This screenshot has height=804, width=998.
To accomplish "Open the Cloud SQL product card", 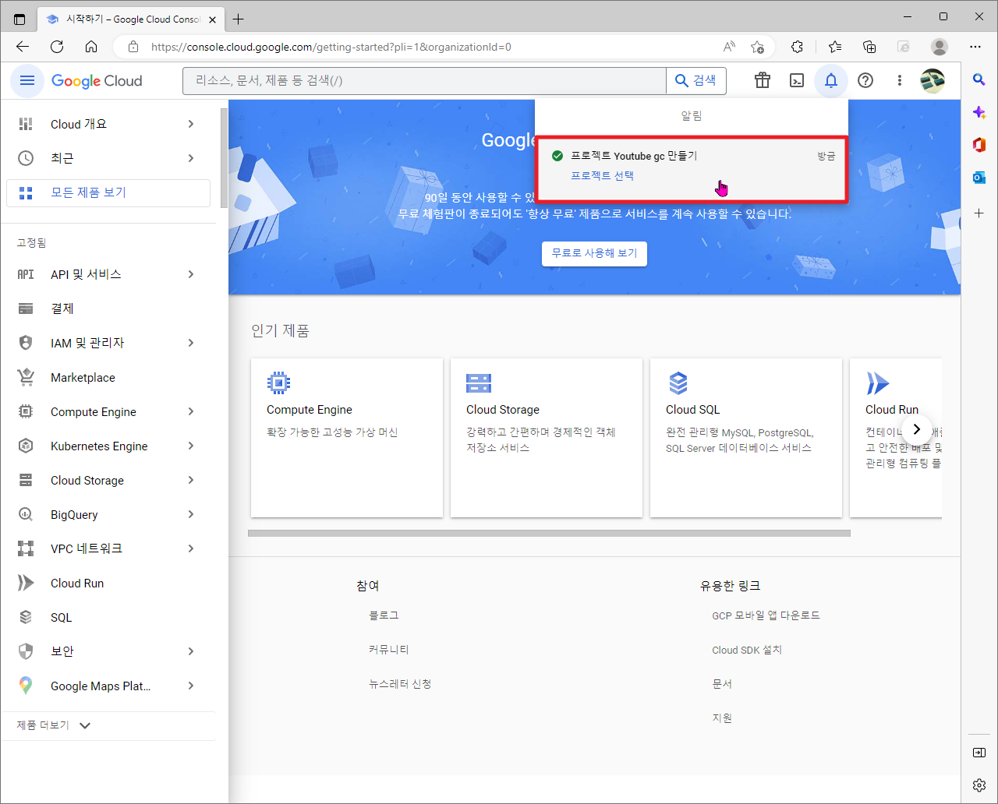I will (746, 438).
